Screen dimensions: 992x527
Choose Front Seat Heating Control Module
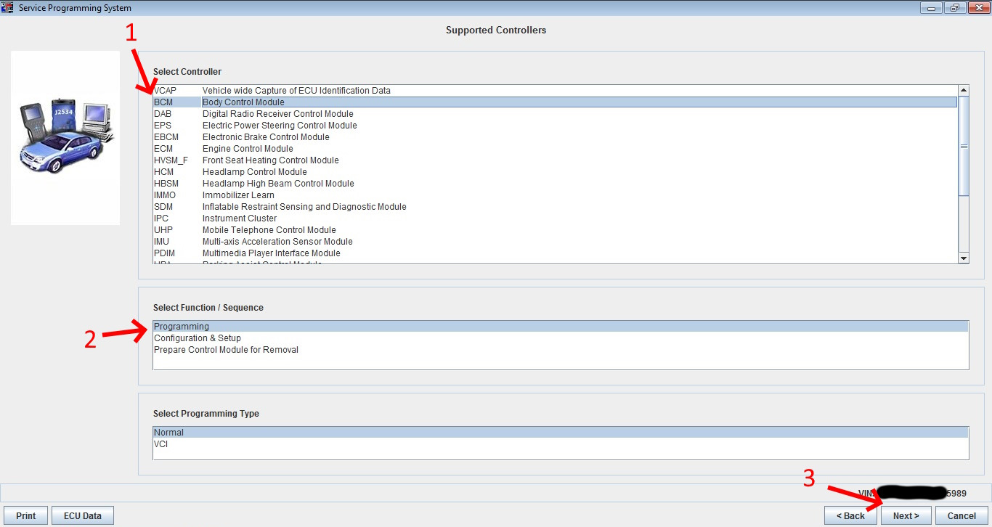click(556, 160)
